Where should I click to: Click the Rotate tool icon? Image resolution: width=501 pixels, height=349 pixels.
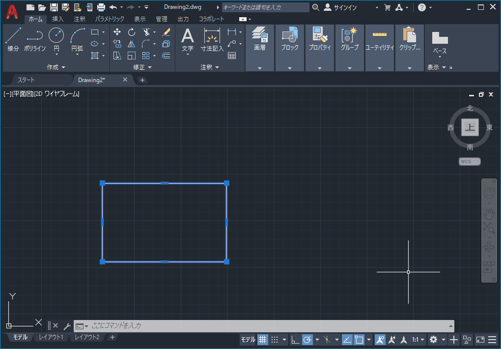[131, 32]
